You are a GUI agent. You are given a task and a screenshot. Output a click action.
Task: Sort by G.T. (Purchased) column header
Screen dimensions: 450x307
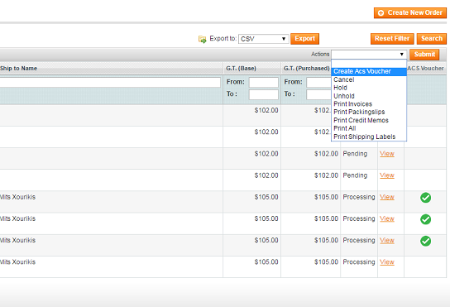tap(307, 69)
